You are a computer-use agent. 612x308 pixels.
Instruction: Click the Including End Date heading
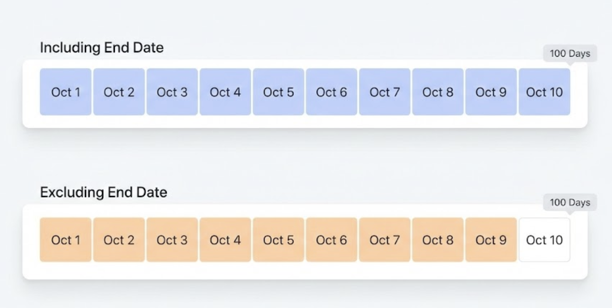tap(102, 47)
